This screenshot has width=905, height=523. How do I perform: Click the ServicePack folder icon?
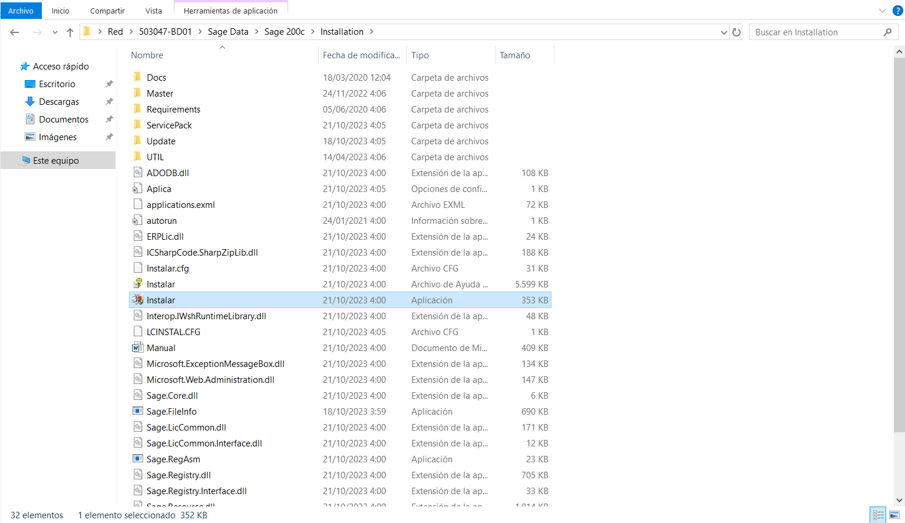[137, 125]
